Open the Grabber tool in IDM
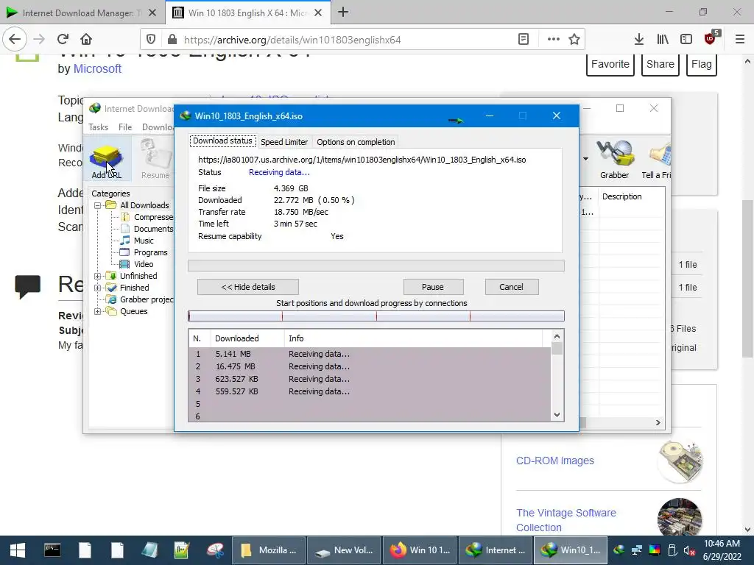Image resolution: width=754 pixels, height=565 pixels. click(x=614, y=159)
